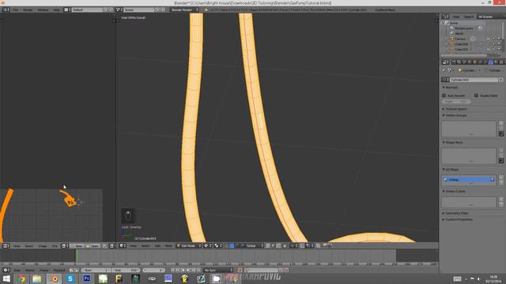The image size is (506, 284).
Task: Open the properties editor type selector
Action: [445, 62]
